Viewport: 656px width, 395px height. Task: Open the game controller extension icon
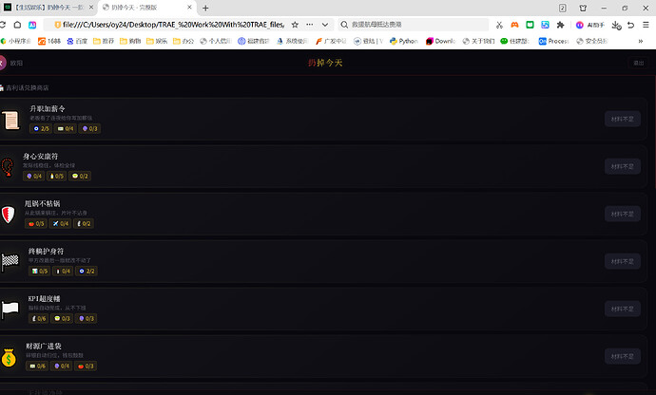514,25
